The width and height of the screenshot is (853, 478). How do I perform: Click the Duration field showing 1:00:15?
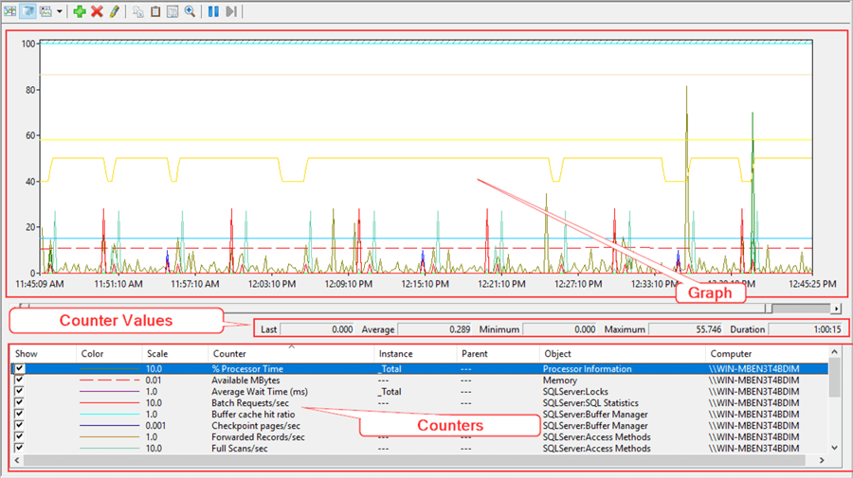[807, 329]
